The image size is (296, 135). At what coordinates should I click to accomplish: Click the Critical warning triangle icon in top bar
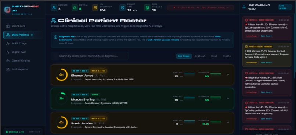(x=75, y=8)
